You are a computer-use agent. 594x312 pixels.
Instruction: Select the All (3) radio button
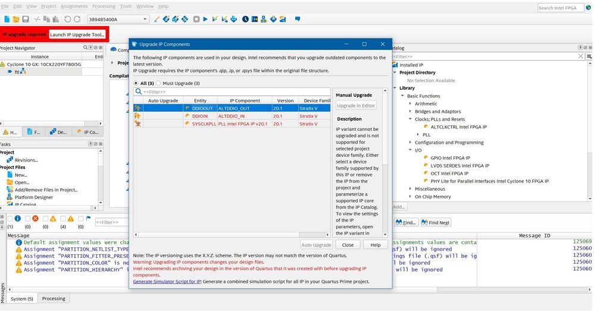(136, 83)
